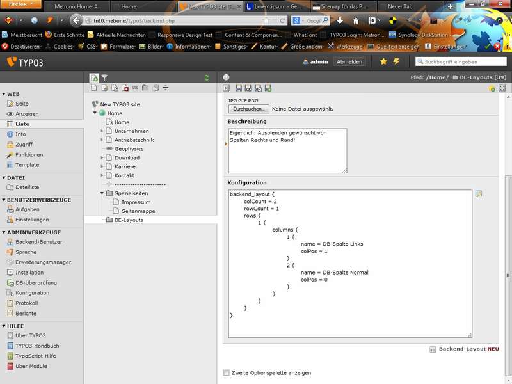Switch to the Lorem ipsum browser tab
This screenshot has height=384, width=512.
[x=275, y=6]
